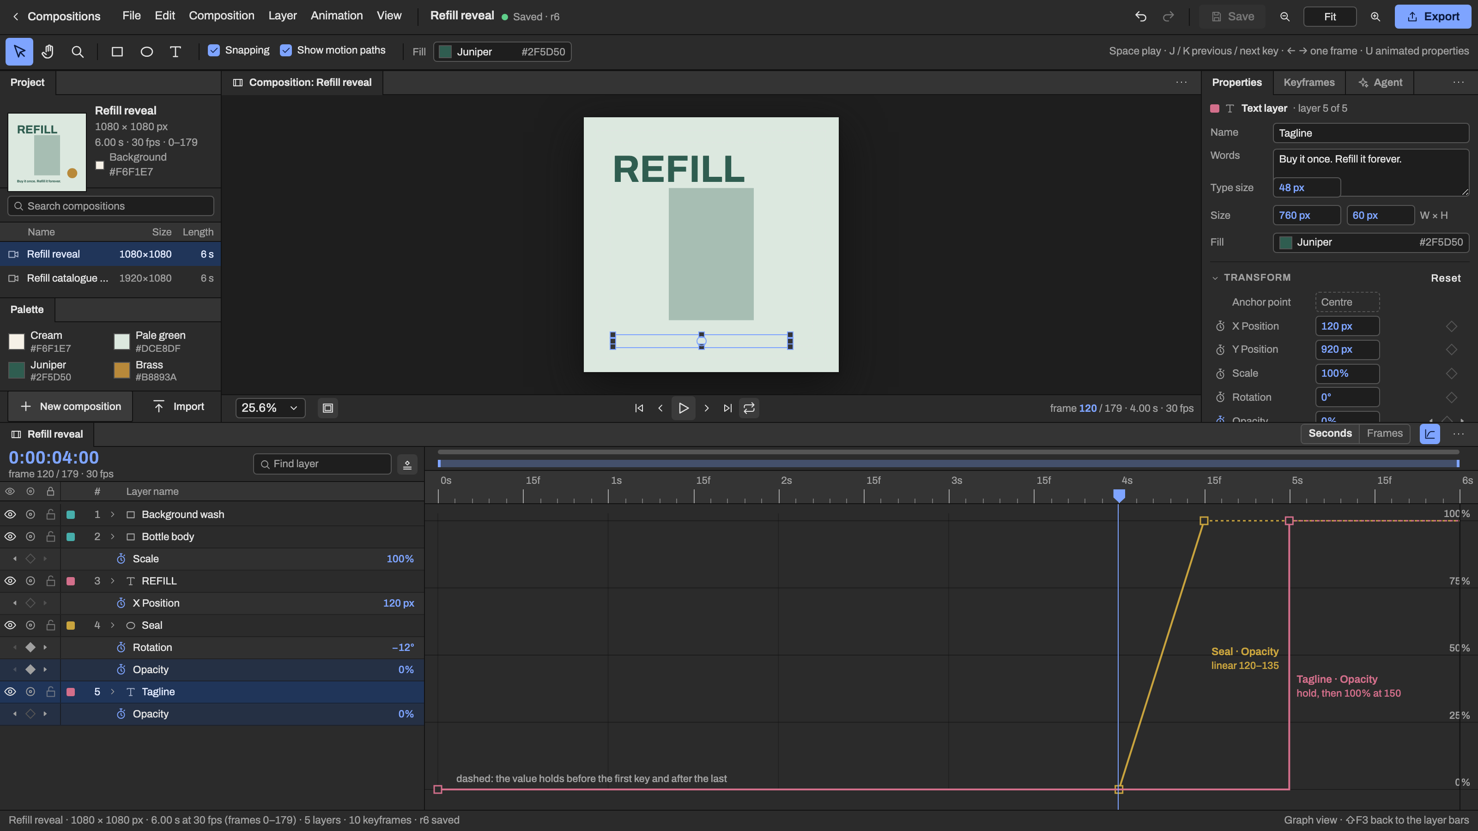Uncheck Show motion paths checkbox

(286, 50)
